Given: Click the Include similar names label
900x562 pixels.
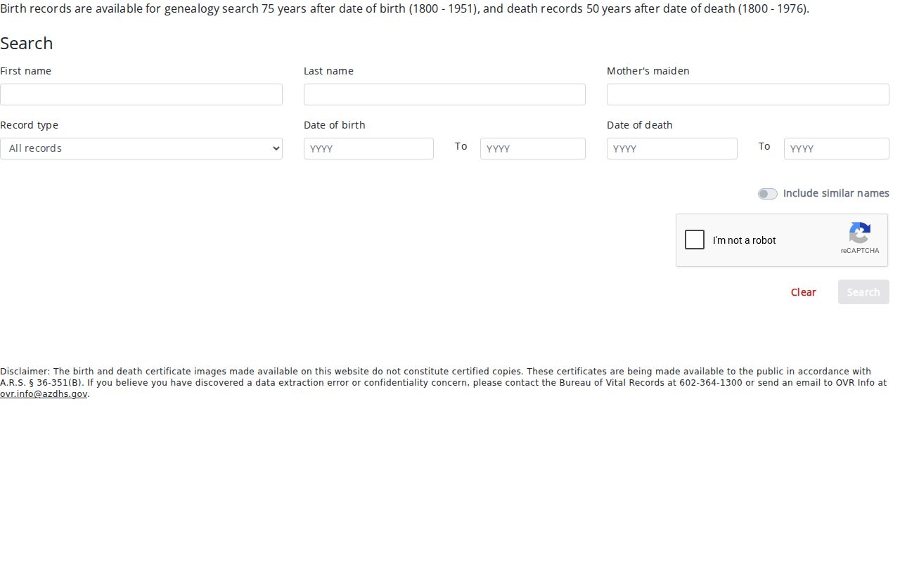Looking at the screenshot, I should tap(836, 193).
